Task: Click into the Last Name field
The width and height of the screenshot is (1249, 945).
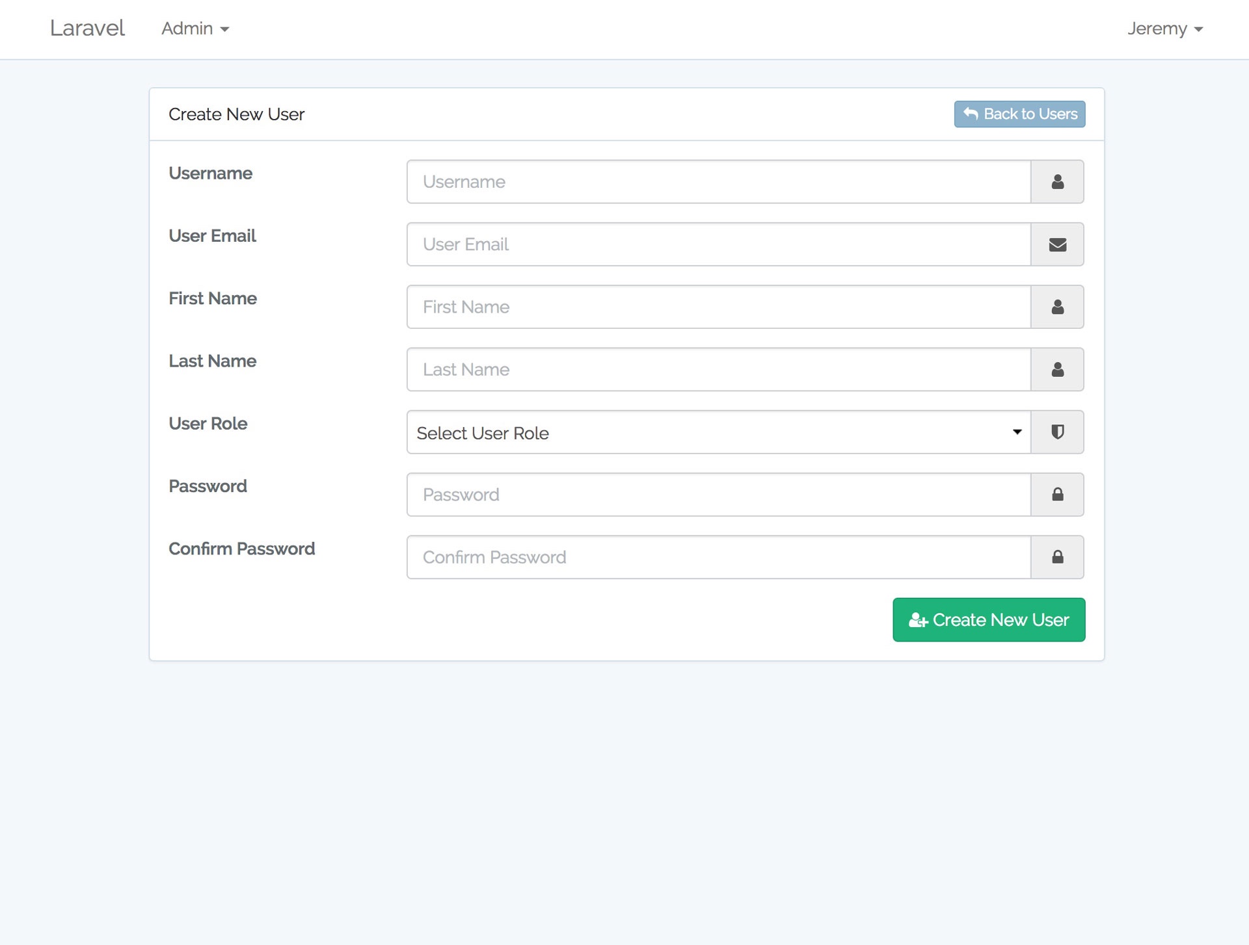Action: pyautogui.click(x=718, y=369)
